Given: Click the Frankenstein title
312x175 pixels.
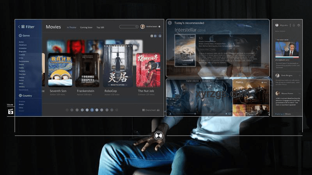Looking at the screenshot, I should click(x=85, y=91).
